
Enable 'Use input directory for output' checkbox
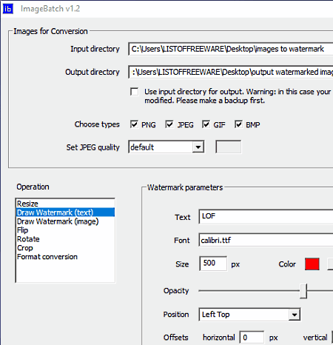[135, 92]
